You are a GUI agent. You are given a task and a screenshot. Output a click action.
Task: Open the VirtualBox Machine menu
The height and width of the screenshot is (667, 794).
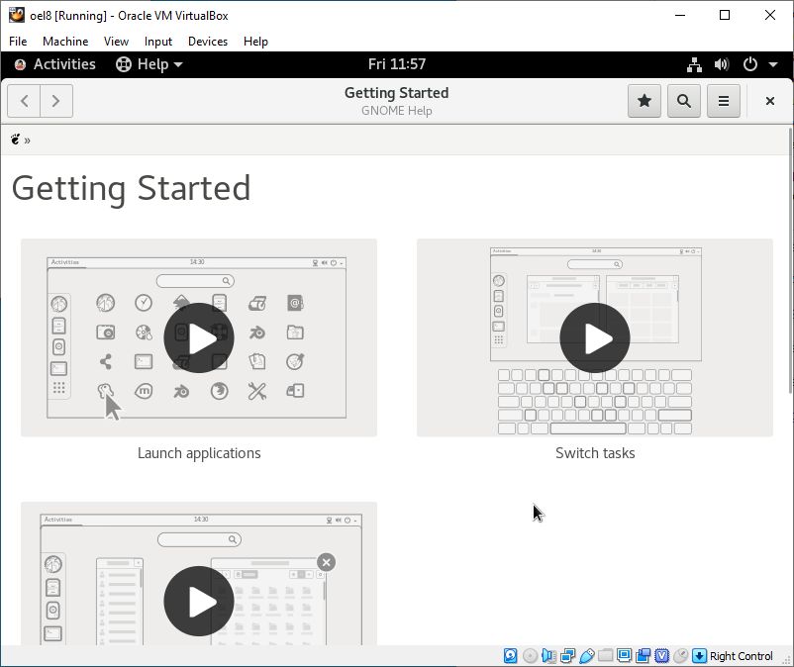[x=65, y=42]
